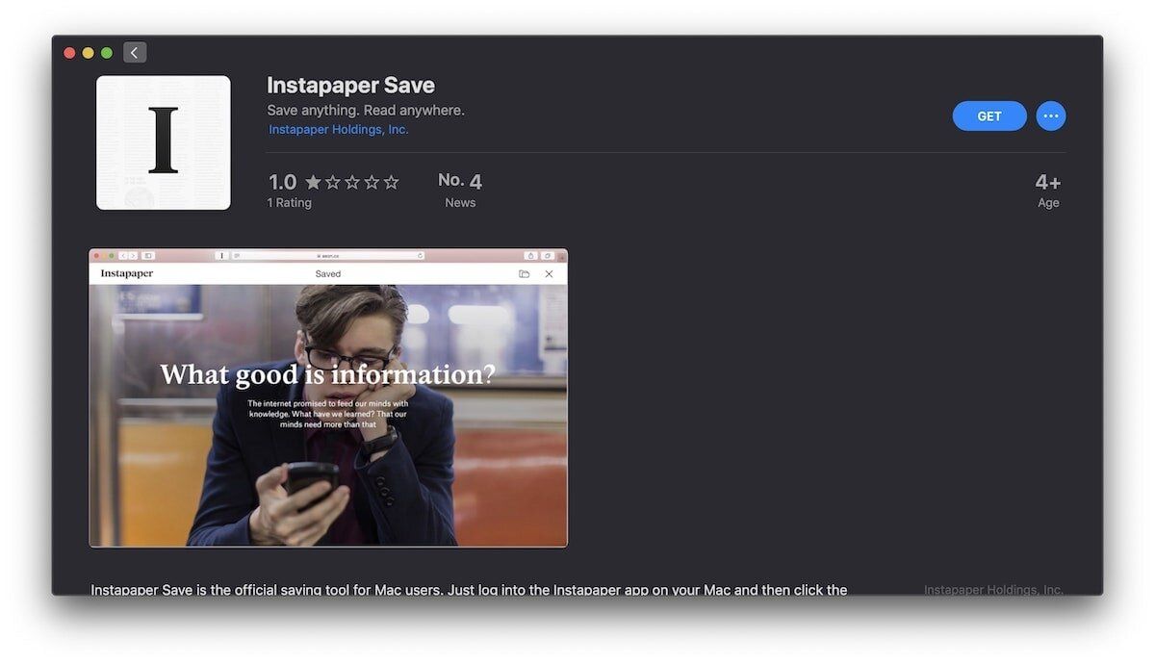Click the sidebar icon in the screenshot's Safari toolbar
The height and width of the screenshot is (664, 1155).
pos(148,255)
